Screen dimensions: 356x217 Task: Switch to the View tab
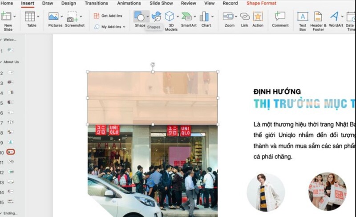pyautogui.click(x=209, y=3)
